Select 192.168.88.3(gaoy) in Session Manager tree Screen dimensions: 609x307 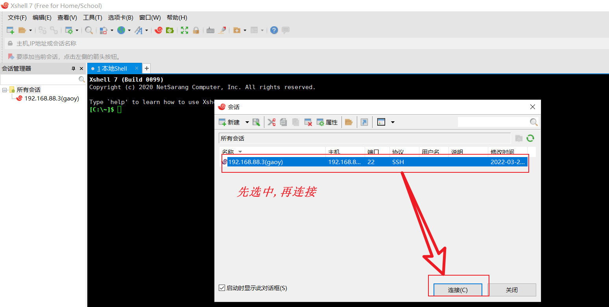[52, 98]
